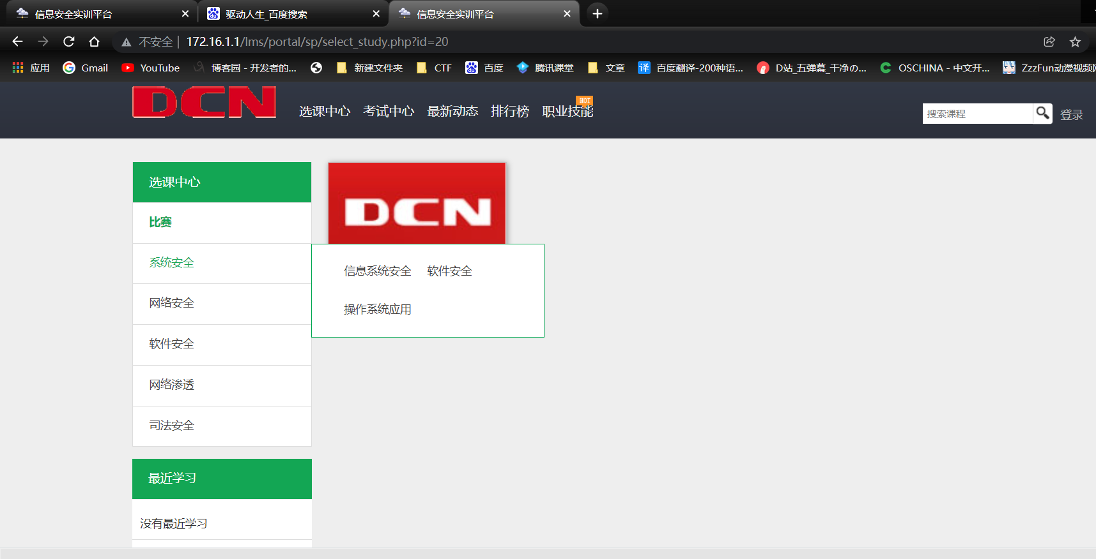Viewport: 1096px width, 559px height.
Task: Open 选课中心 in the top navigation
Action: pyautogui.click(x=325, y=111)
